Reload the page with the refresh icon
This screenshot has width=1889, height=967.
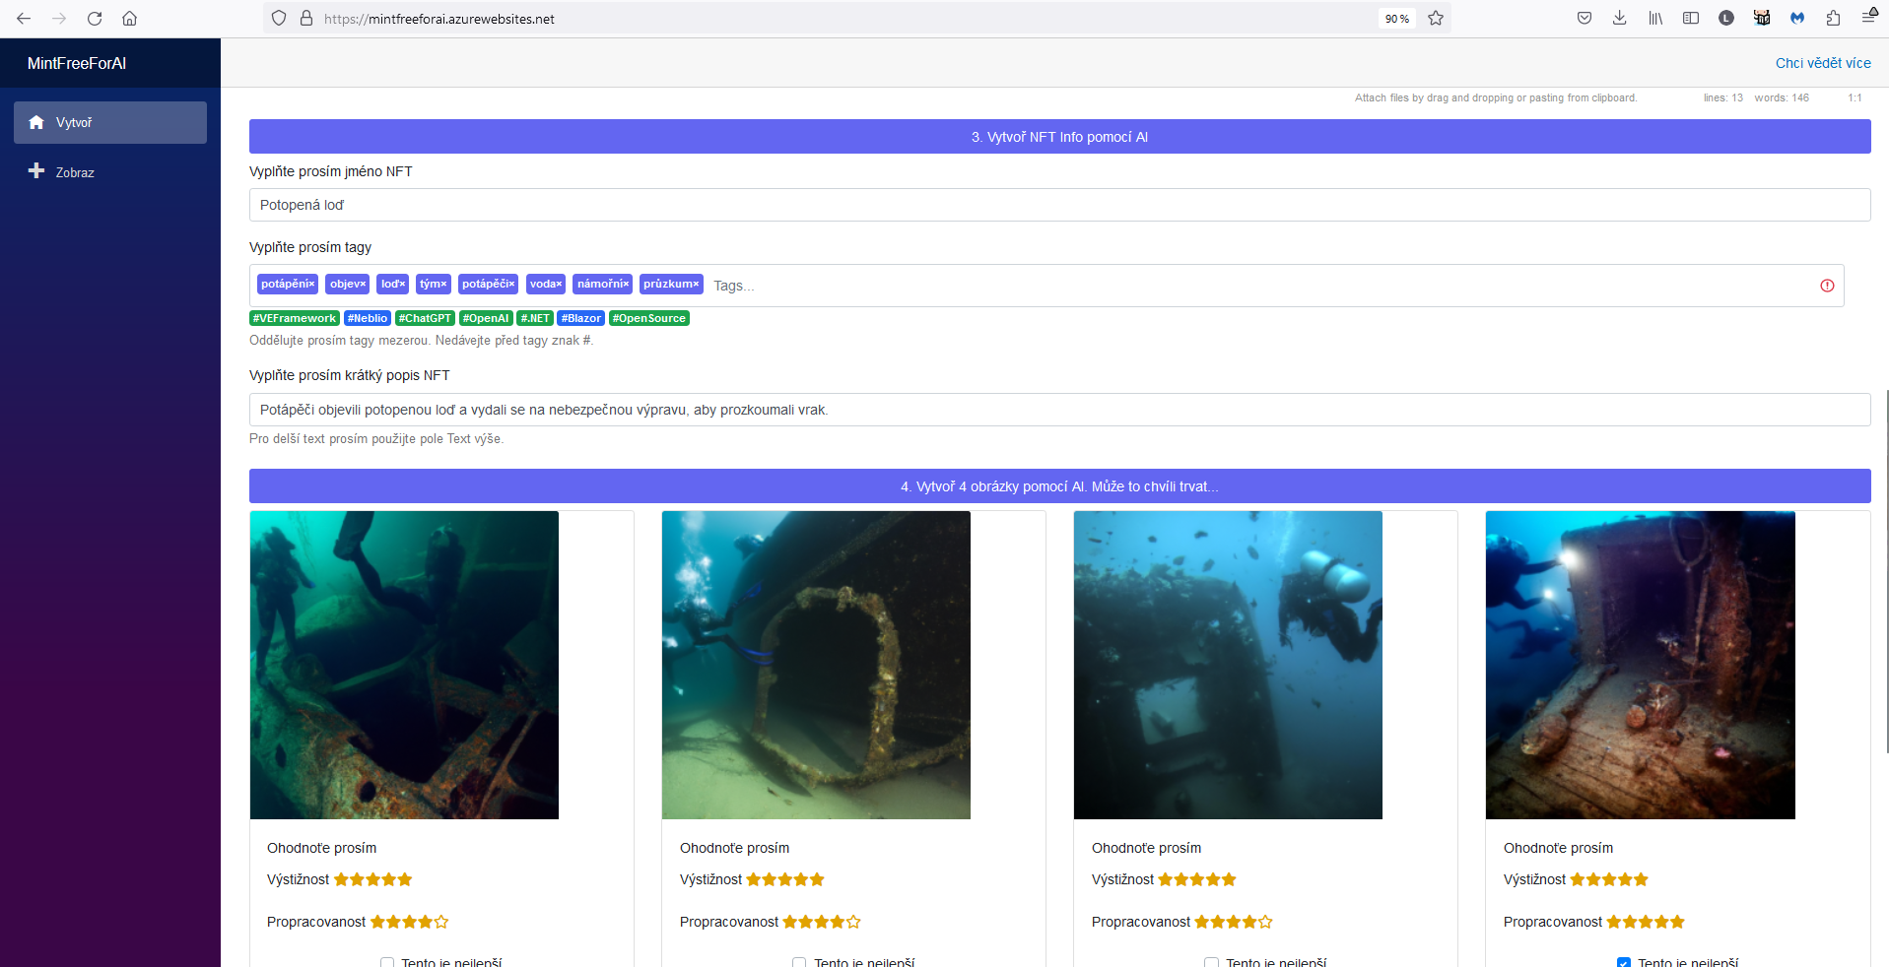point(95,19)
